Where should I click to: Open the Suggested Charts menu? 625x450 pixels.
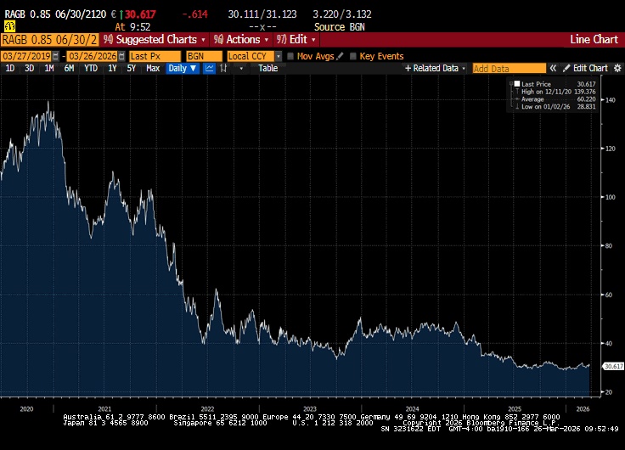coord(155,39)
